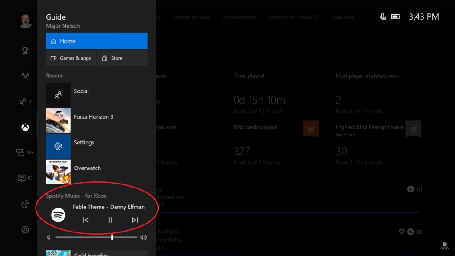Click the controller battery status icon

[395, 17]
